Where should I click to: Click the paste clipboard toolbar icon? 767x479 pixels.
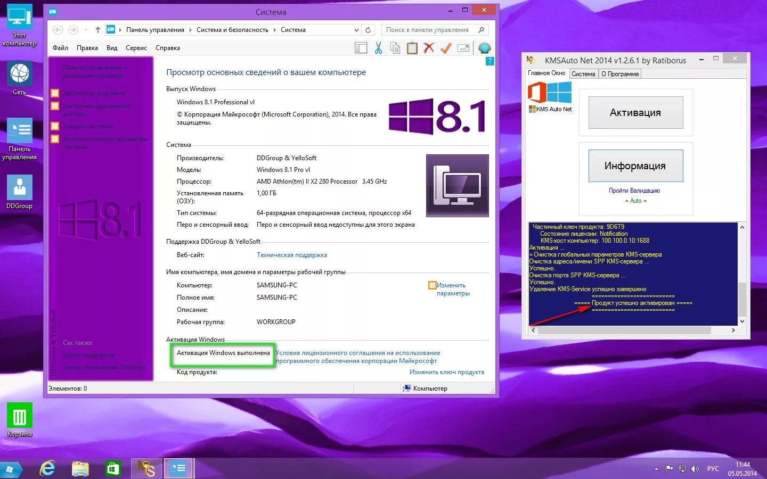tap(412, 48)
